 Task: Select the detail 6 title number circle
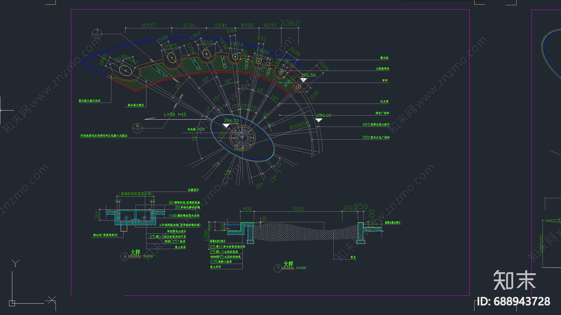click(125, 257)
